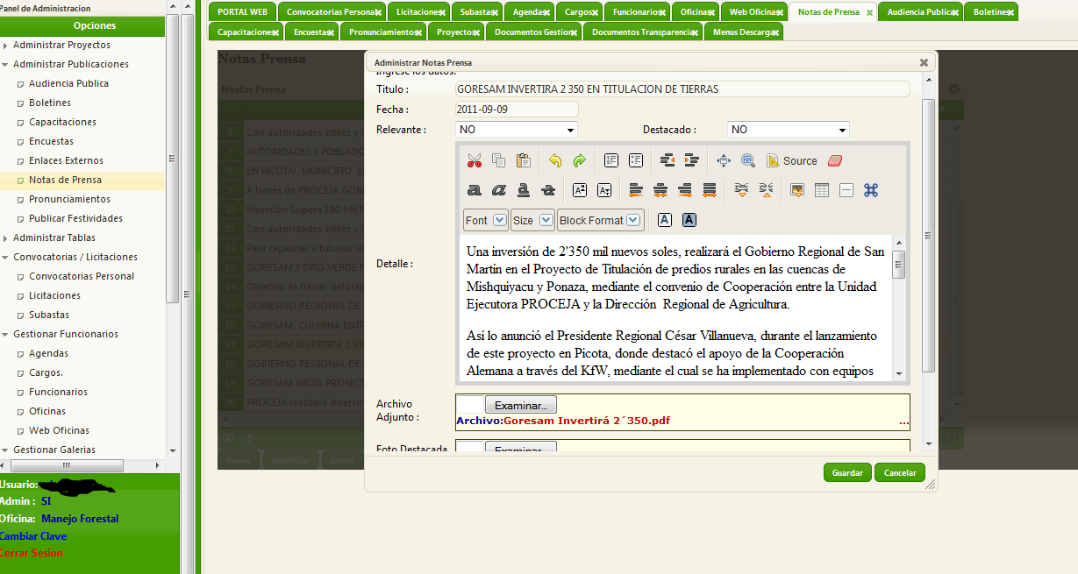
Task: Open the Relevante dropdown showing NO
Action: tap(517, 130)
